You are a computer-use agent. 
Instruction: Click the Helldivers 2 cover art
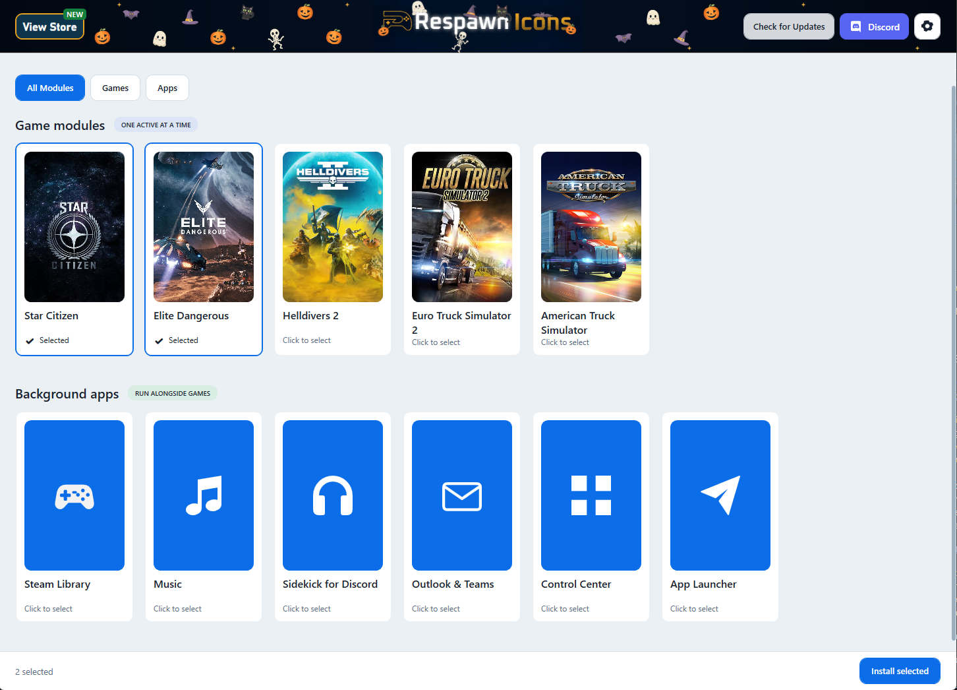pos(333,227)
